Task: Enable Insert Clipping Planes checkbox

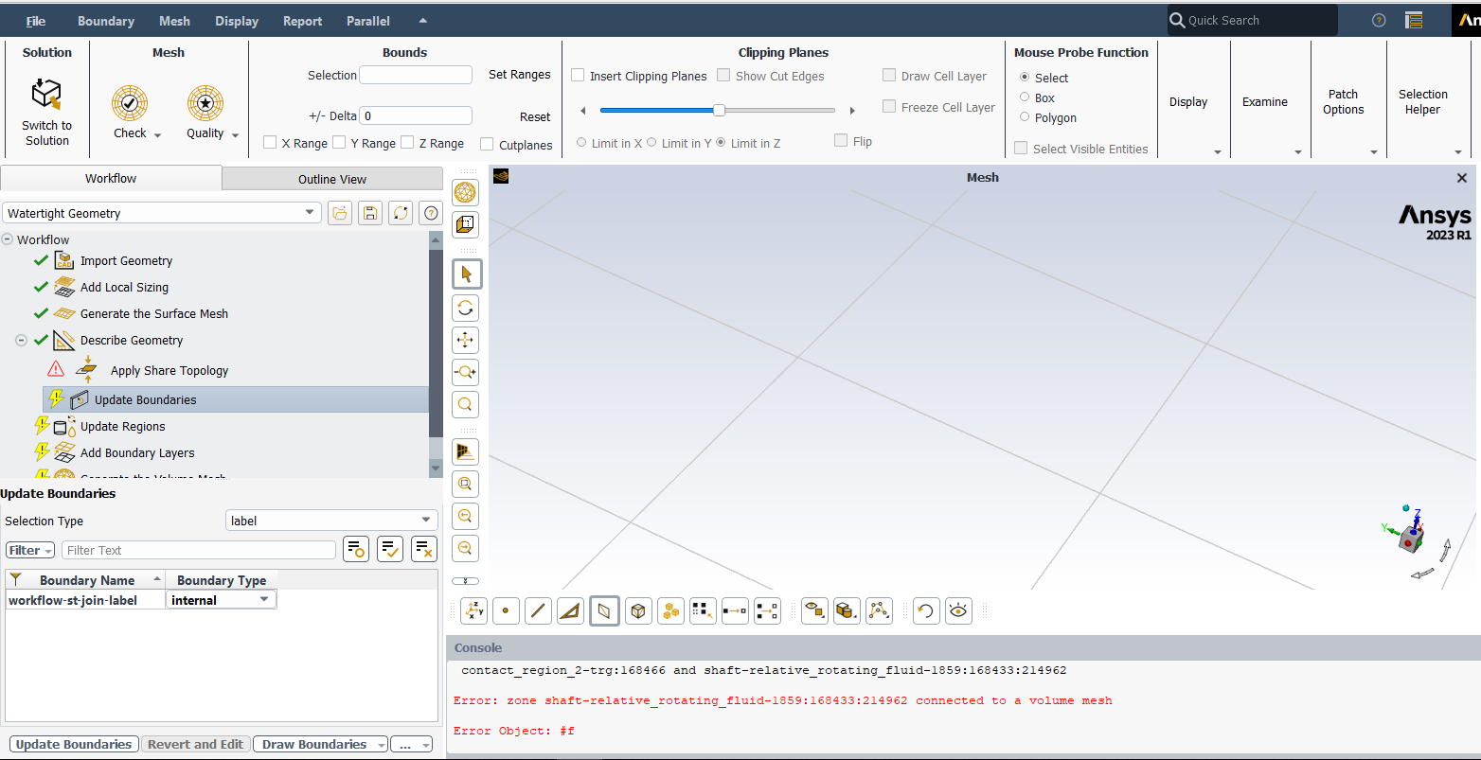Action: click(x=578, y=76)
